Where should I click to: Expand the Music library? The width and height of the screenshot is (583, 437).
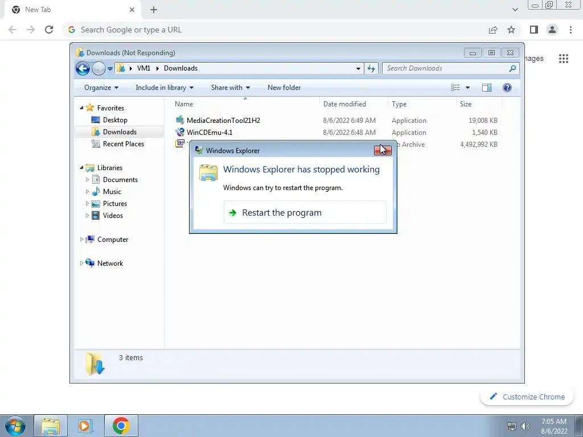click(87, 191)
